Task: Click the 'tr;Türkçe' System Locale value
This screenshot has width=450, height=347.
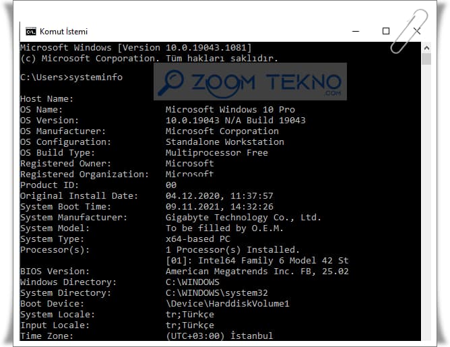Action: coord(190,315)
